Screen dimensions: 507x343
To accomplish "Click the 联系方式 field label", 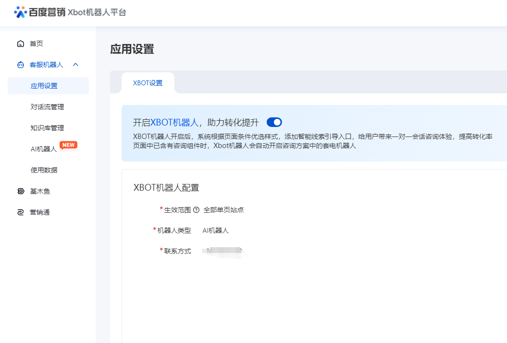I will (x=178, y=251).
